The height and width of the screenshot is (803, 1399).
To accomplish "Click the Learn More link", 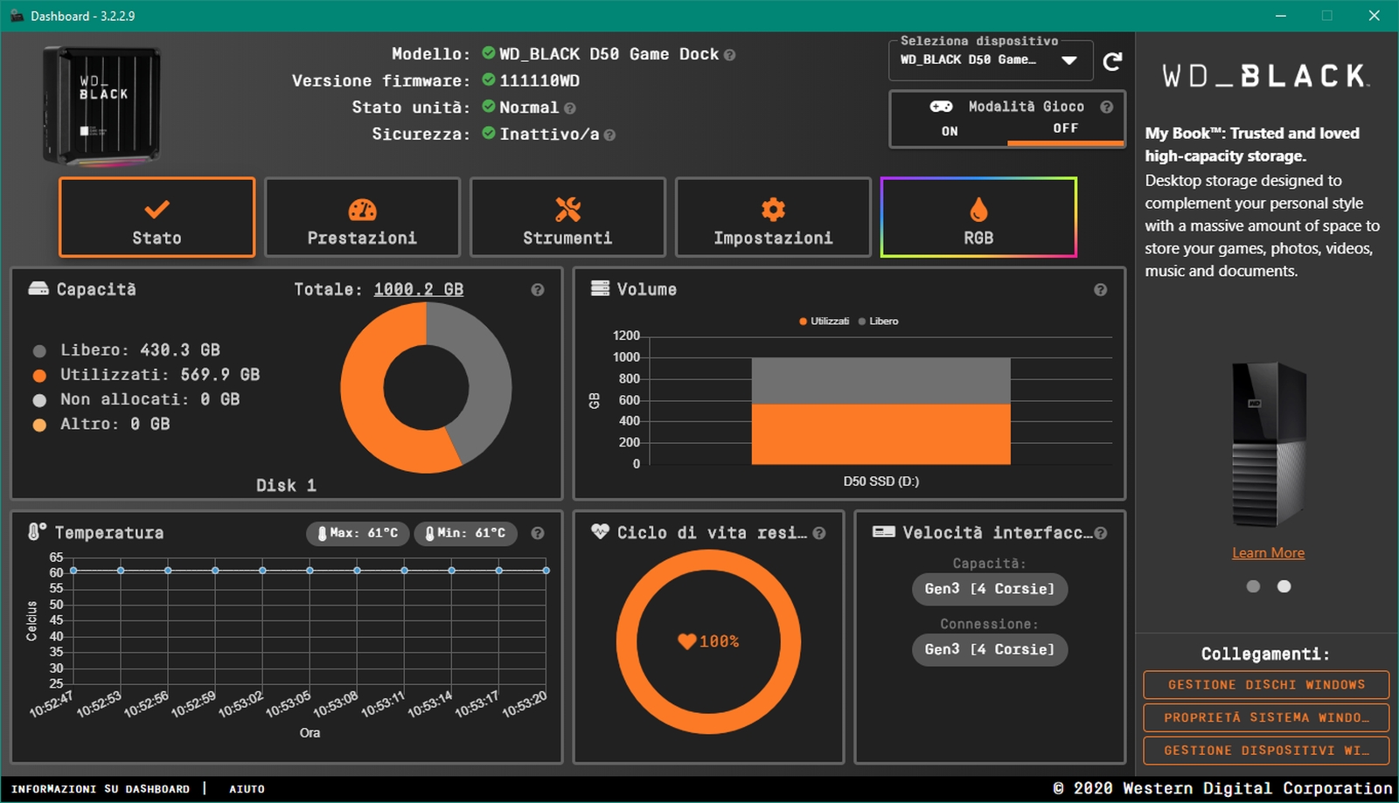I will click(x=1268, y=553).
